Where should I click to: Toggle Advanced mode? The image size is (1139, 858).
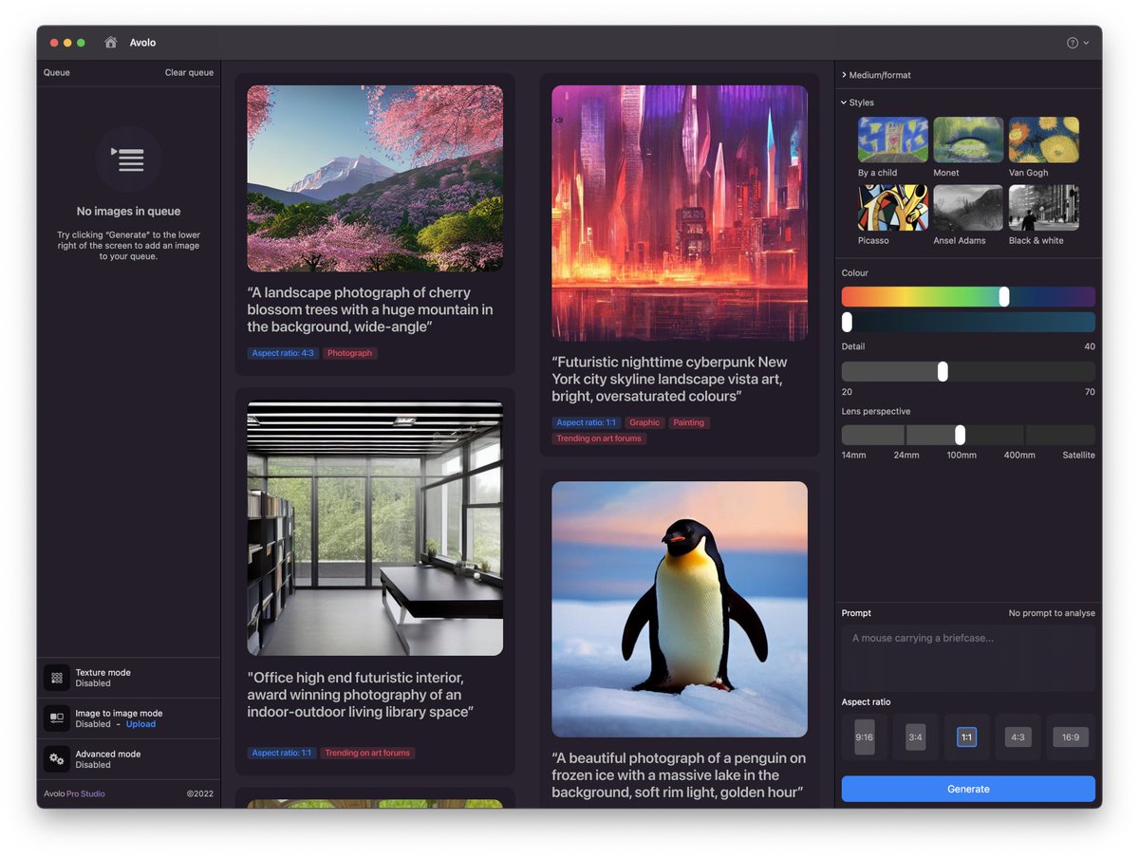click(128, 759)
